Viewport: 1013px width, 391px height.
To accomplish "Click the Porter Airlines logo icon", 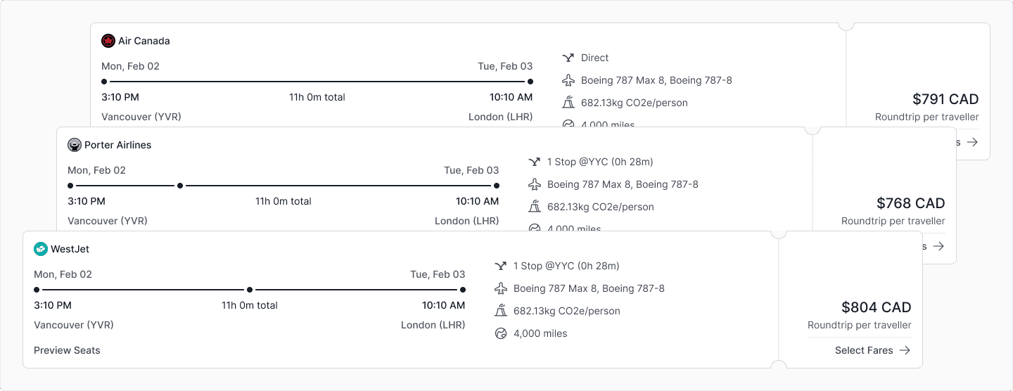I will pyautogui.click(x=74, y=145).
